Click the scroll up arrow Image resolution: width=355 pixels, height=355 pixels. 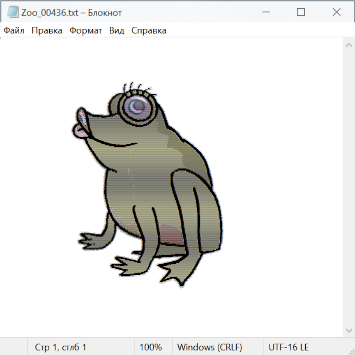click(349, 45)
